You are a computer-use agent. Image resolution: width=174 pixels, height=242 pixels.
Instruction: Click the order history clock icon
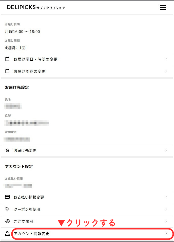click(7, 221)
